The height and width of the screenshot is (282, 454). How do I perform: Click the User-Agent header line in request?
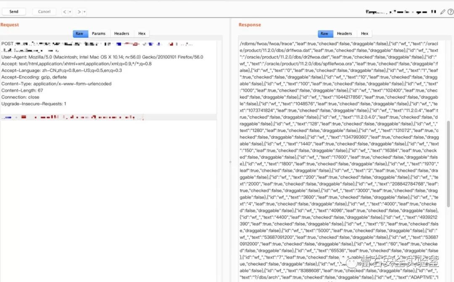pos(102,57)
